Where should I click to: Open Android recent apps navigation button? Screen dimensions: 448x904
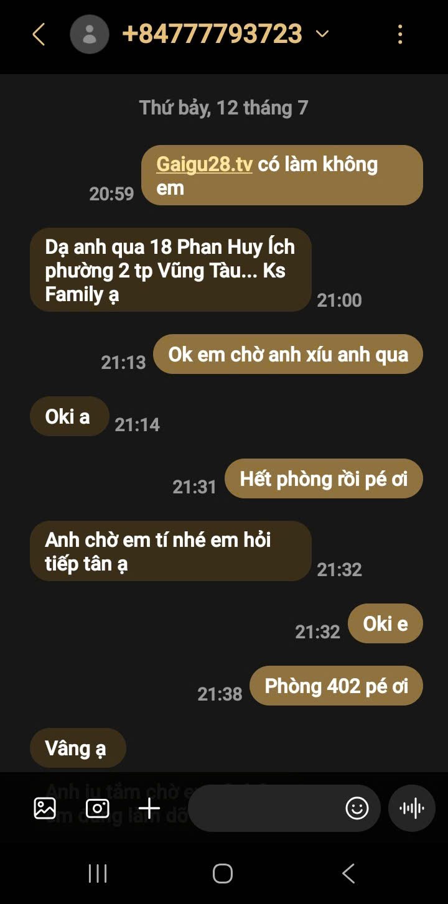[x=98, y=874]
